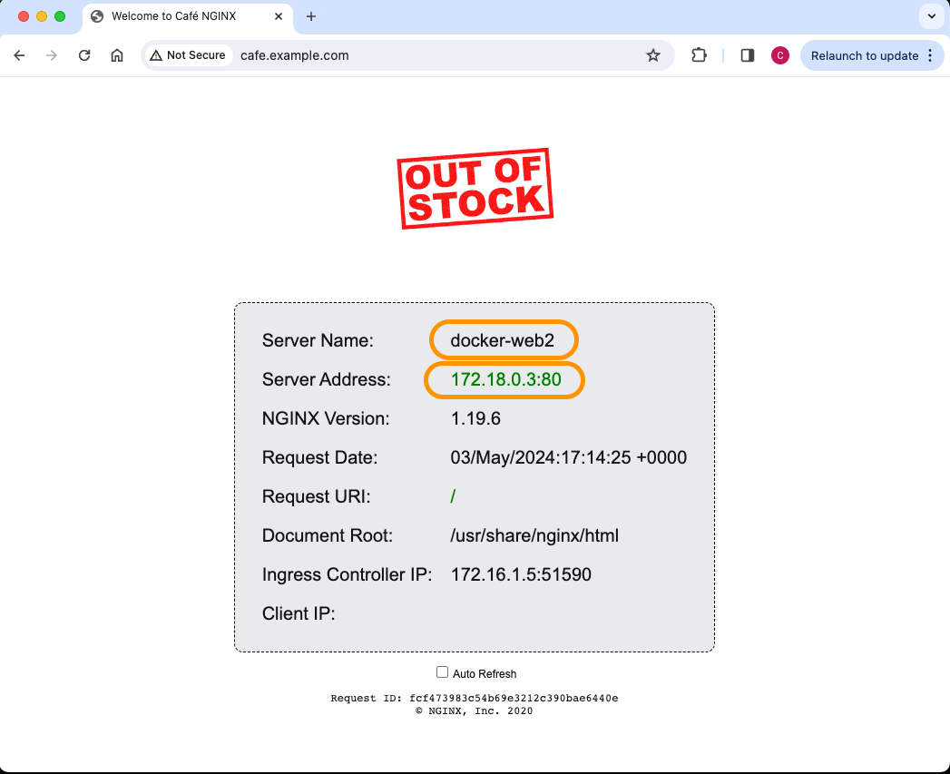
Task: Select the Welcome to Café NGINX tab
Action: click(x=187, y=17)
